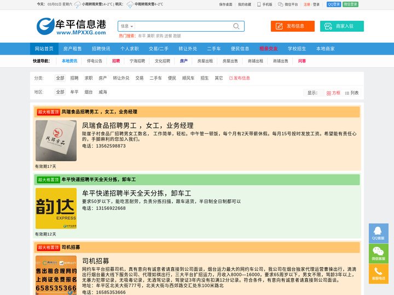394x295 pixels.
Task: Click the 停电公告 quick nav link
Action: click(95, 61)
